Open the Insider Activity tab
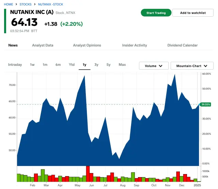The image size is (218, 189). (x=135, y=45)
